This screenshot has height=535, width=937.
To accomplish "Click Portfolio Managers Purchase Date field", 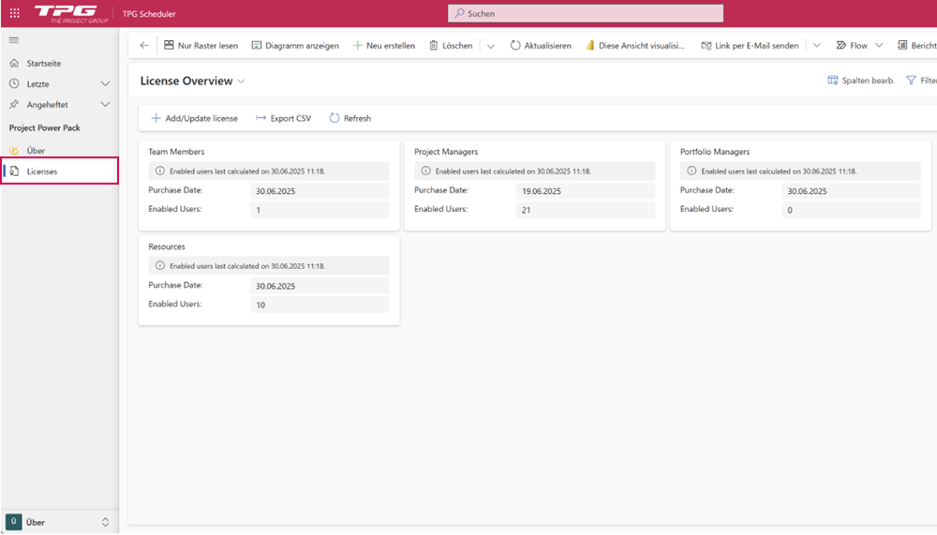I will tap(852, 191).
